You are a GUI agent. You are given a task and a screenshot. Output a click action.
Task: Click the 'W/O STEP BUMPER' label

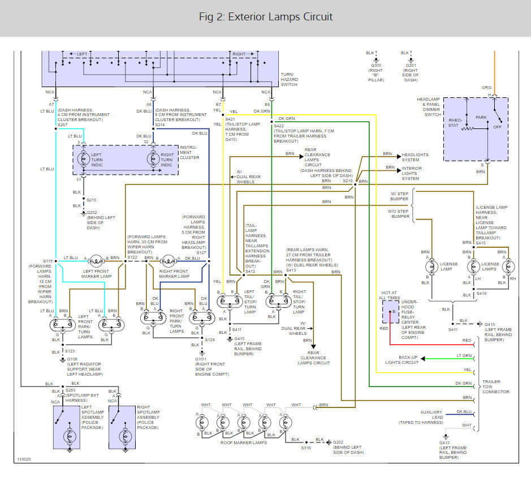click(399, 214)
